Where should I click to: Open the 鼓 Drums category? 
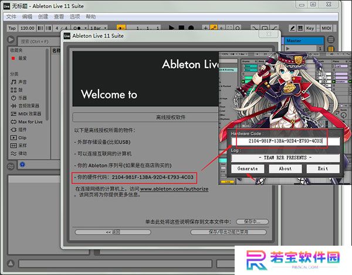tap(16, 90)
